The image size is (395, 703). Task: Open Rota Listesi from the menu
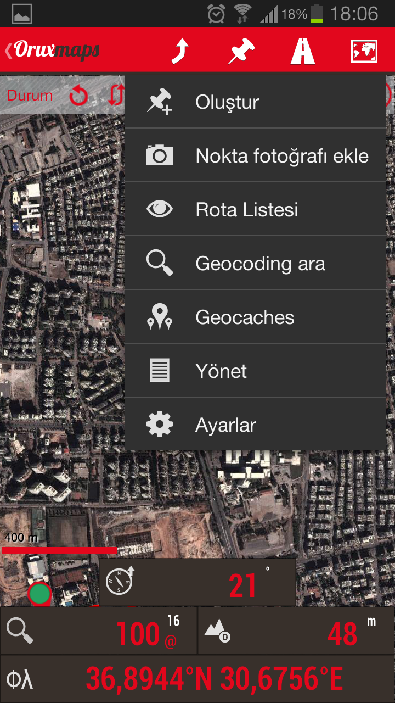point(255,210)
